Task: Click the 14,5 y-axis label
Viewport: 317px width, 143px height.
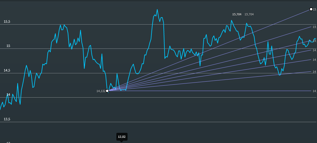Action: click(7, 71)
